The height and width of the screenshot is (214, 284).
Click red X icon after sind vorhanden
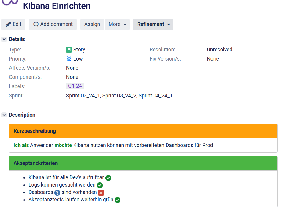101,193
